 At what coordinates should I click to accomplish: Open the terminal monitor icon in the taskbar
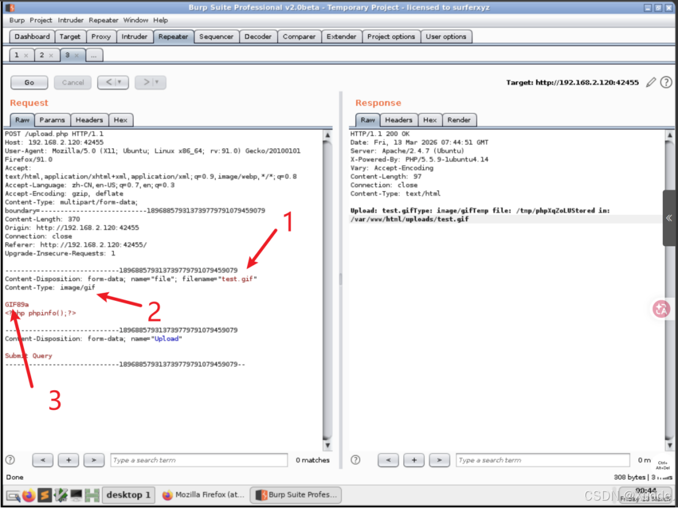coord(77,495)
